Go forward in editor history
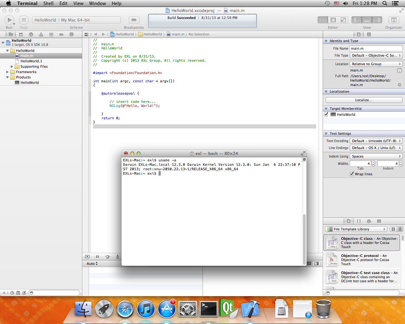405x324 pixels. [103, 34]
